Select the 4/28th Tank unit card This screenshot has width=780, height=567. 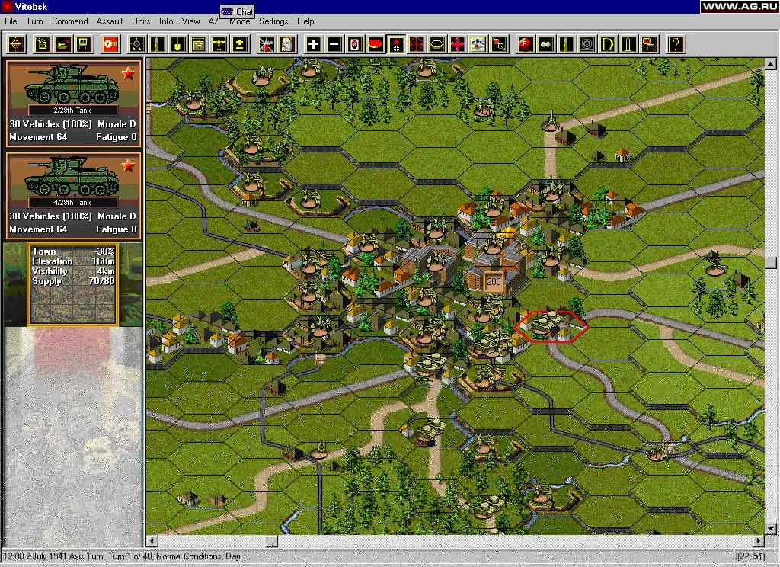(x=74, y=196)
